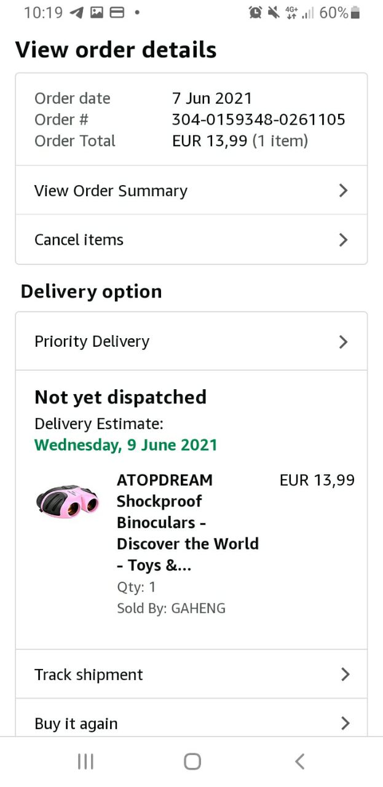Viewport: 383px width, 787px height.
Task: Tap the pink binoculars product thumbnail
Action: point(68,499)
